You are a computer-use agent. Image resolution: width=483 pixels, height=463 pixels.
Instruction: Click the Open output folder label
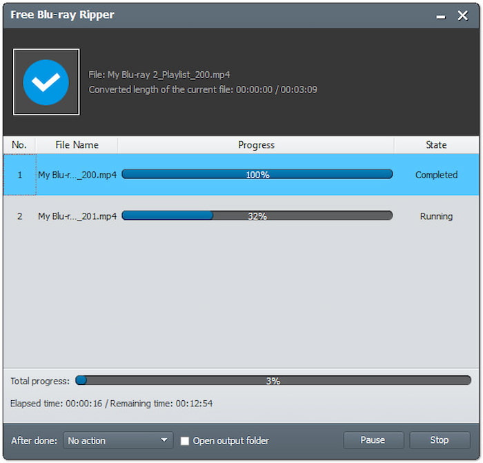(x=230, y=441)
